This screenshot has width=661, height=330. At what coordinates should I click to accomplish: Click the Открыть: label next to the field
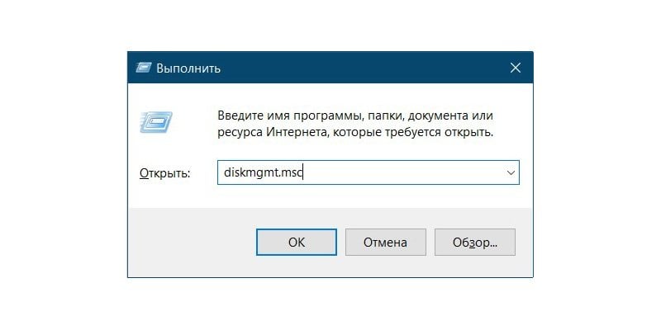pos(164,173)
